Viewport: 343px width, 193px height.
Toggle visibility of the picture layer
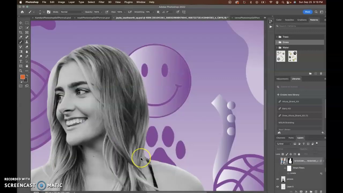[278, 179]
